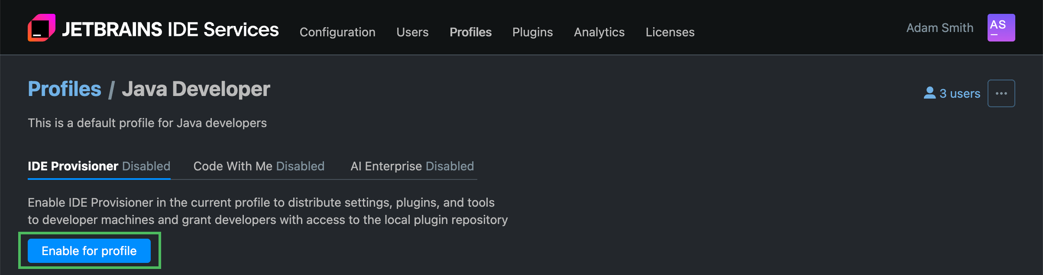This screenshot has width=1043, height=275.
Task: Navigate back via the Profiles breadcrumb link
Action: point(64,89)
